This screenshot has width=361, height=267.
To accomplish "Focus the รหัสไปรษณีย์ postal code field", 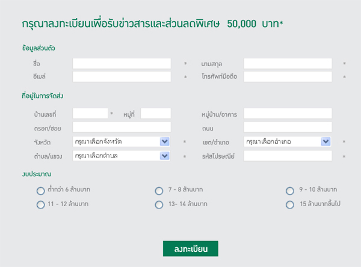I will 288,156.
